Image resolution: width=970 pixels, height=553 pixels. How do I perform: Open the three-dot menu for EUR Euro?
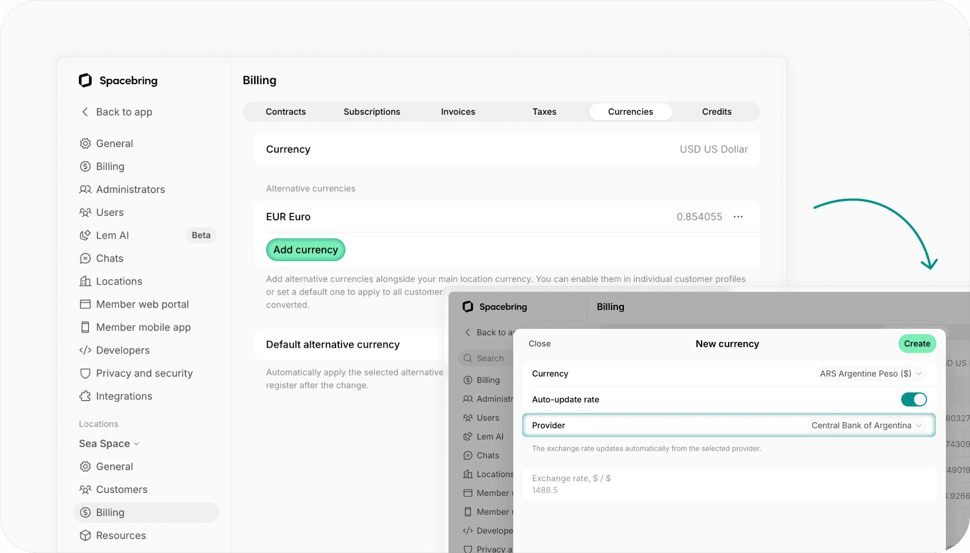point(738,216)
